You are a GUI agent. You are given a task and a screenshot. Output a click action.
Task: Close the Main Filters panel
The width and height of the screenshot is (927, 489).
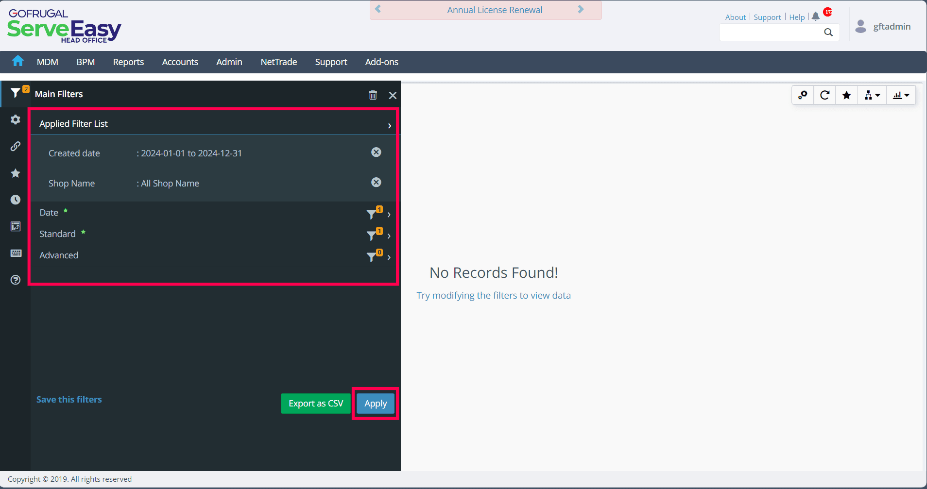point(393,95)
